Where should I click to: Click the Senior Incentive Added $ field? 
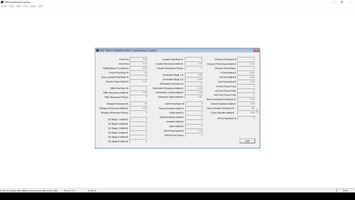(x=247, y=104)
